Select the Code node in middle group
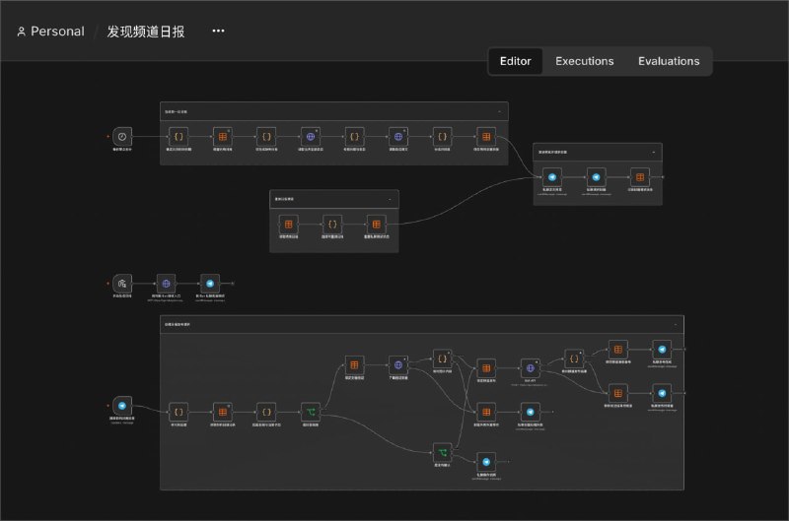789x521 pixels. pyautogui.click(x=332, y=225)
